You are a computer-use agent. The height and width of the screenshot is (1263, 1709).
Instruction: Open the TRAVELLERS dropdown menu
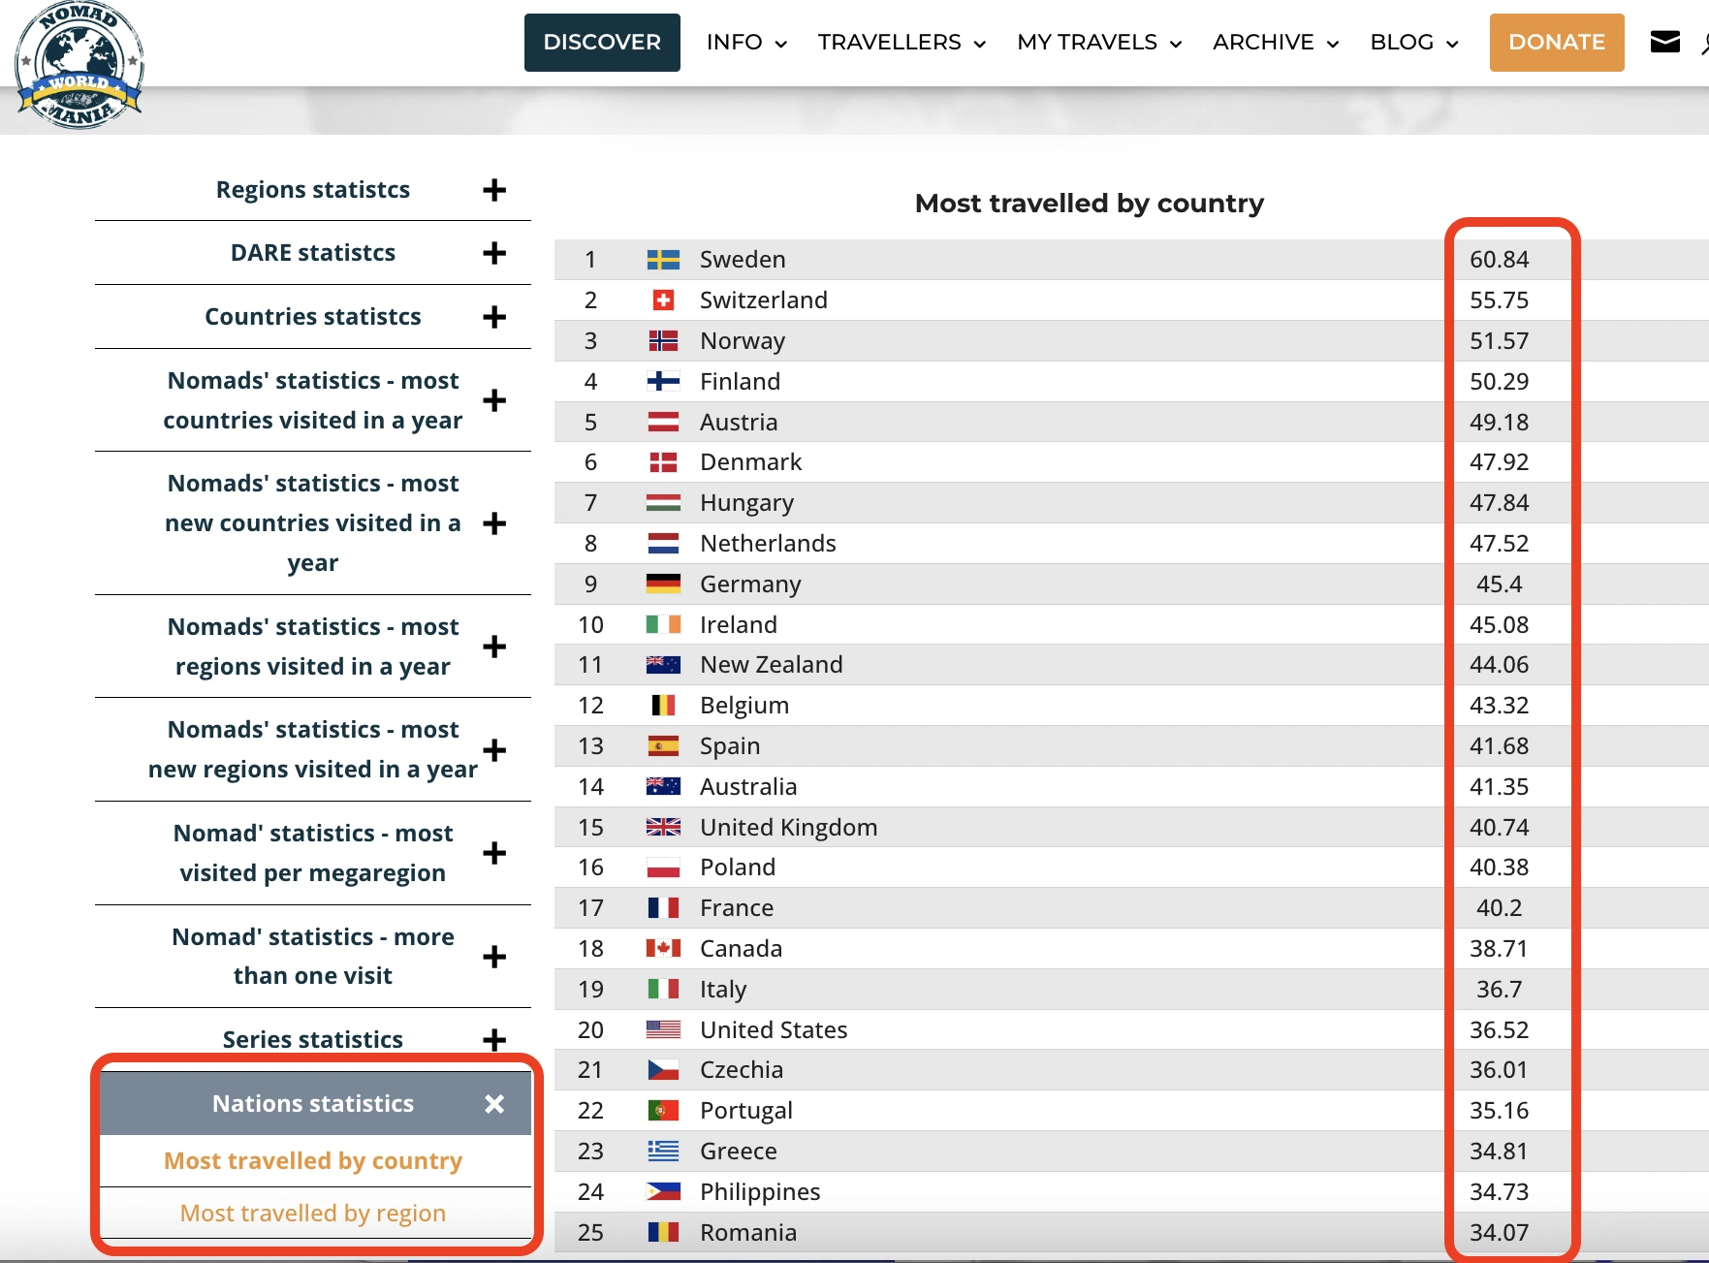pyautogui.click(x=902, y=43)
